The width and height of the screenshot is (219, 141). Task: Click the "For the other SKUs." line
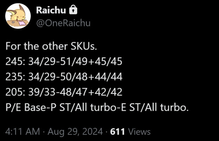click(44, 47)
